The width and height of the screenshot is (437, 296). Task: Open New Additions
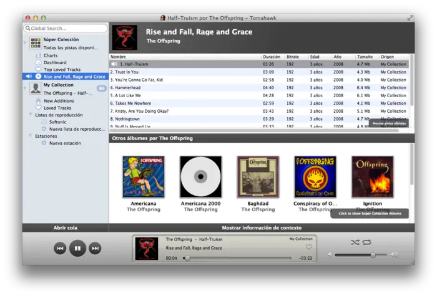[x=59, y=101]
